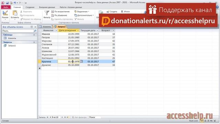
Task: Open the Фамилия column dropdown arrow
Action: (56, 31)
